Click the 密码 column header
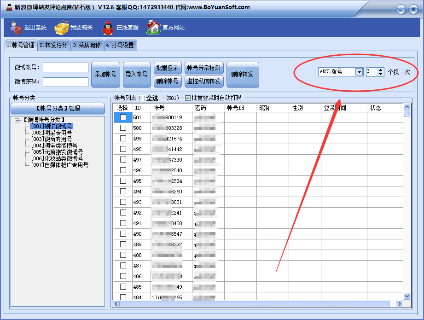 coord(208,108)
